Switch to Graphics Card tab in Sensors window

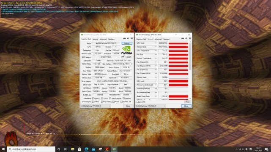click(141, 39)
